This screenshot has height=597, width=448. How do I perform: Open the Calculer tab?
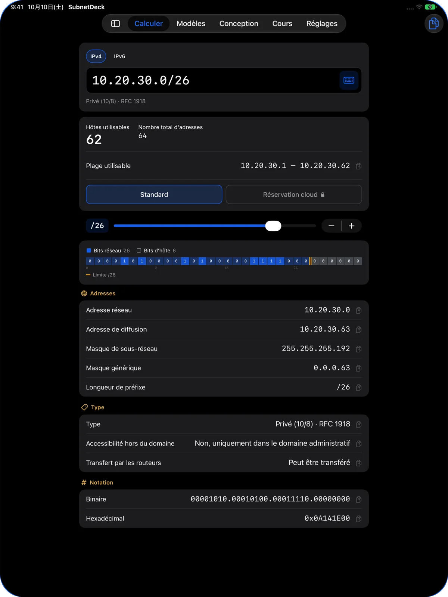[x=149, y=24]
